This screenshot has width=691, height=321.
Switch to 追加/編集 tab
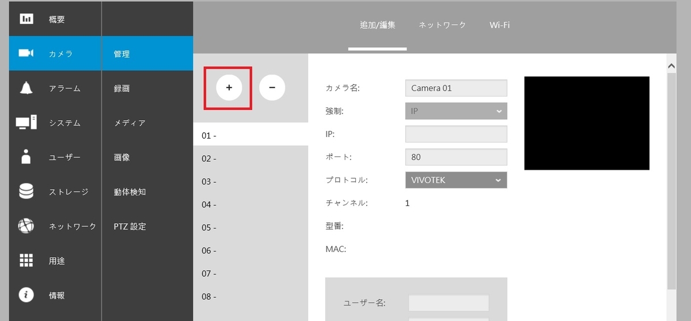(378, 25)
